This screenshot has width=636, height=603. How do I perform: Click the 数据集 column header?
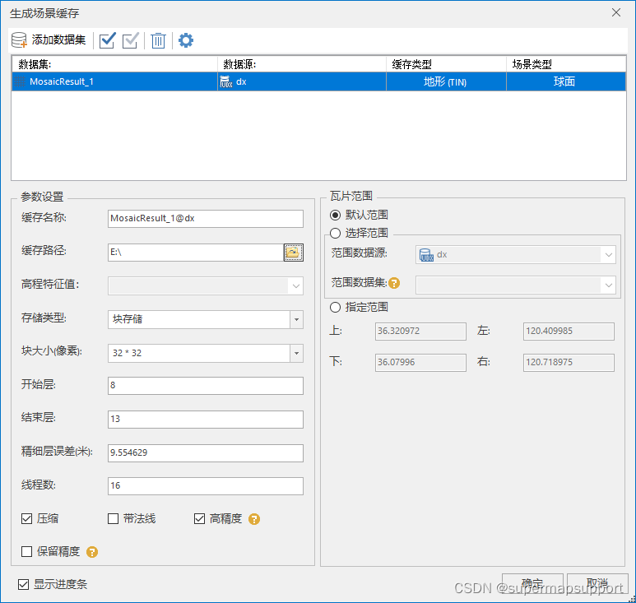coord(115,64)
